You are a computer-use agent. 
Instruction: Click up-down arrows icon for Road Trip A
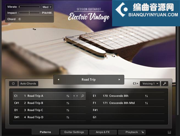(x=68, y=96)
